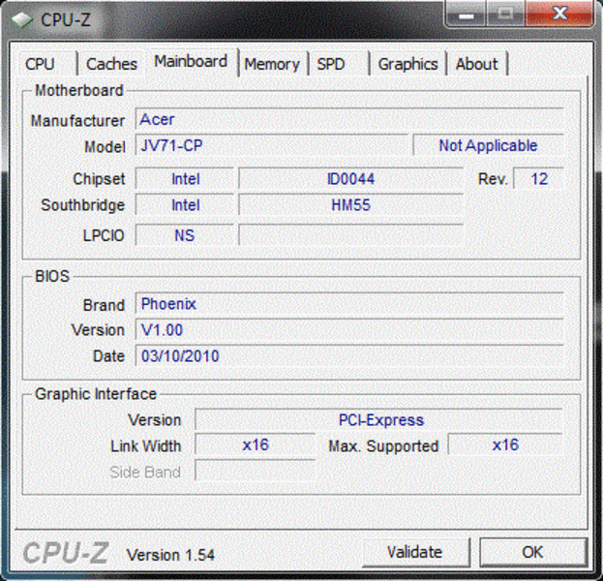
Task: Click the Model field JV71-CP
Action: pos(272,145)
